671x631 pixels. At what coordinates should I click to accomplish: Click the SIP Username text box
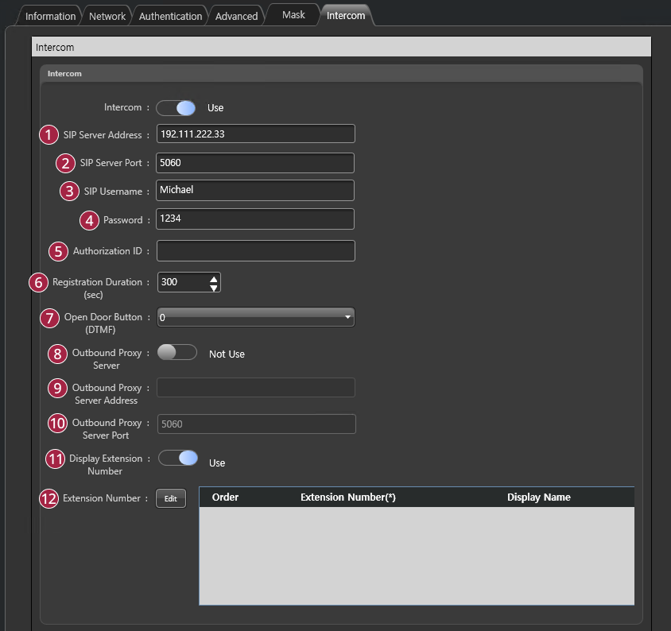pos(255,191)
